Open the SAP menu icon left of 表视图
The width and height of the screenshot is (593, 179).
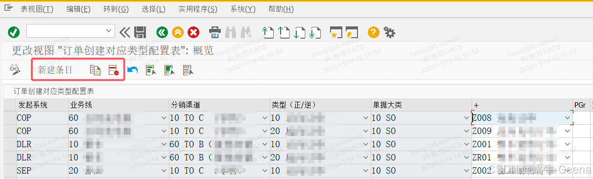pos(8,9)
